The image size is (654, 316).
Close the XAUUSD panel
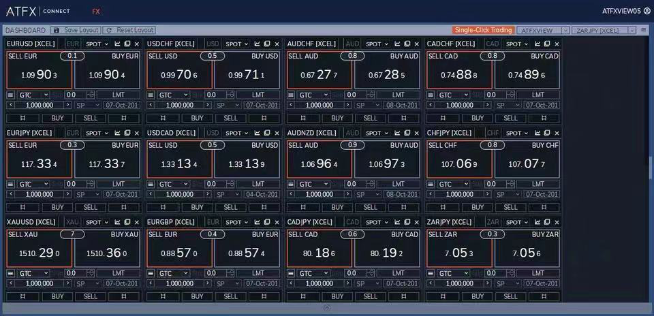tap(136, 222)
